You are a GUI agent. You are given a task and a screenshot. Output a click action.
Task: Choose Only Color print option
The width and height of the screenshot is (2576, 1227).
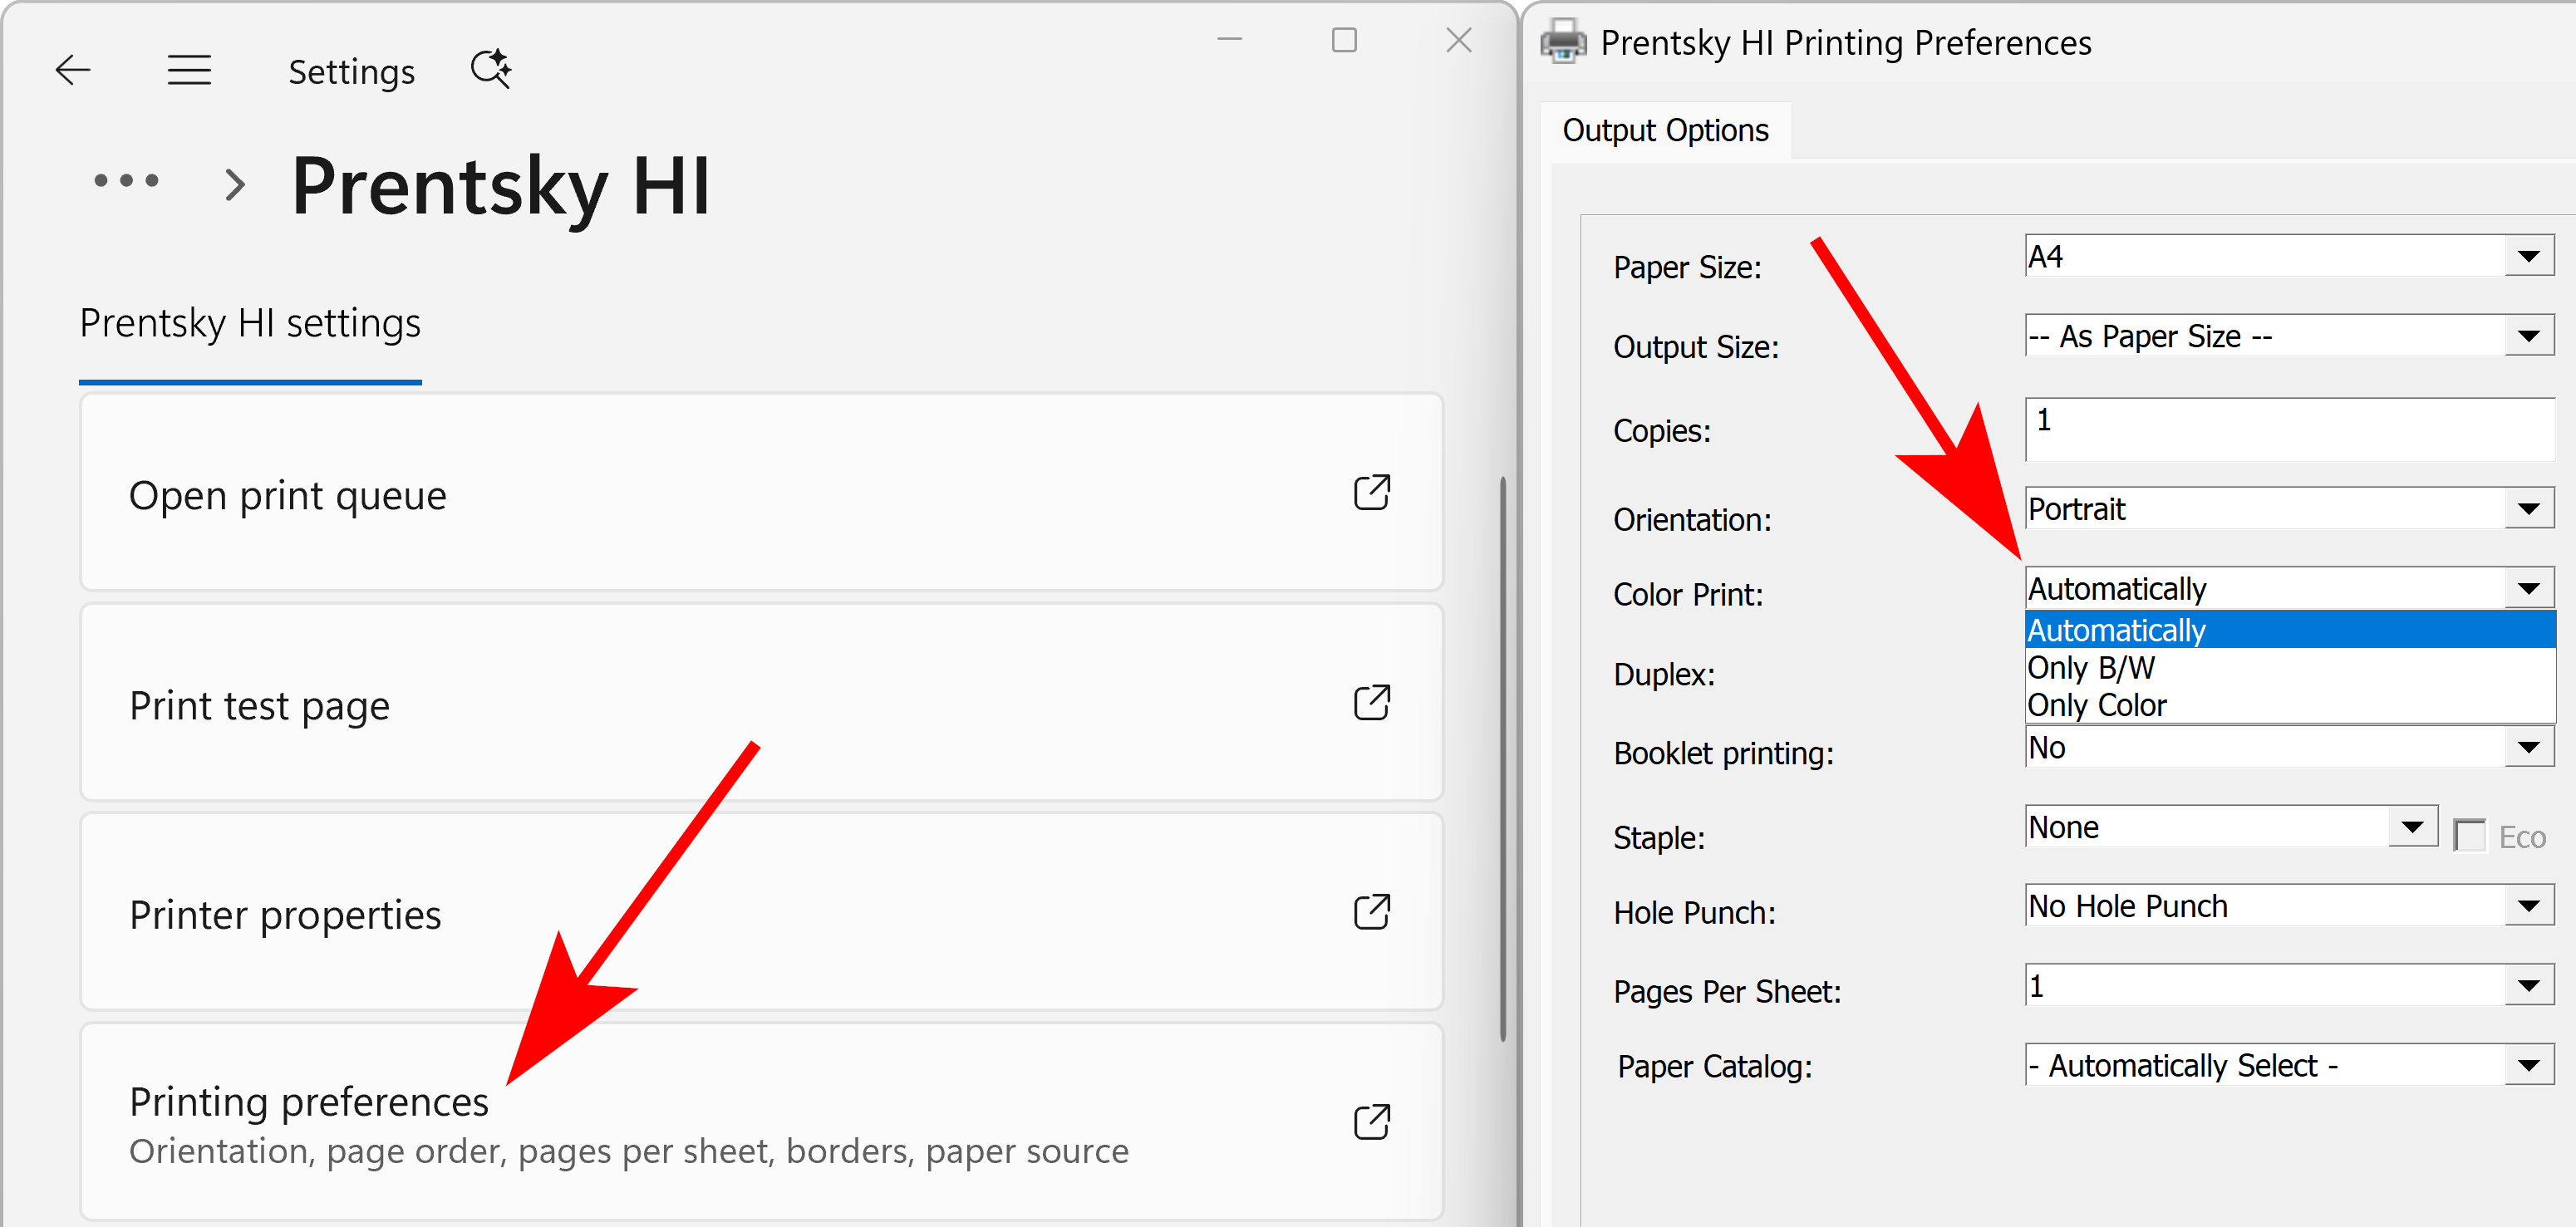tap(2290, 705)
